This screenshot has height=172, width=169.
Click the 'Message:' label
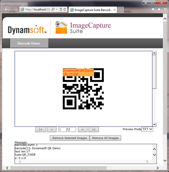pyautogui.click(x=21, y=142)
